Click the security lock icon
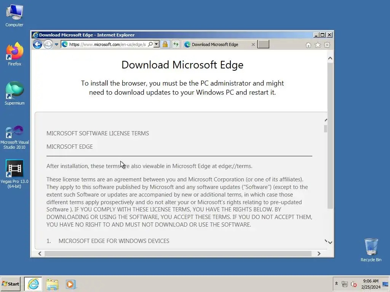The image size is (390, 292). tap(165, 44)
